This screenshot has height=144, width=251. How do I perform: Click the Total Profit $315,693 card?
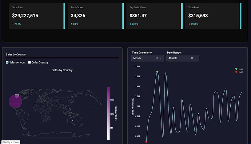coord(213,16)
